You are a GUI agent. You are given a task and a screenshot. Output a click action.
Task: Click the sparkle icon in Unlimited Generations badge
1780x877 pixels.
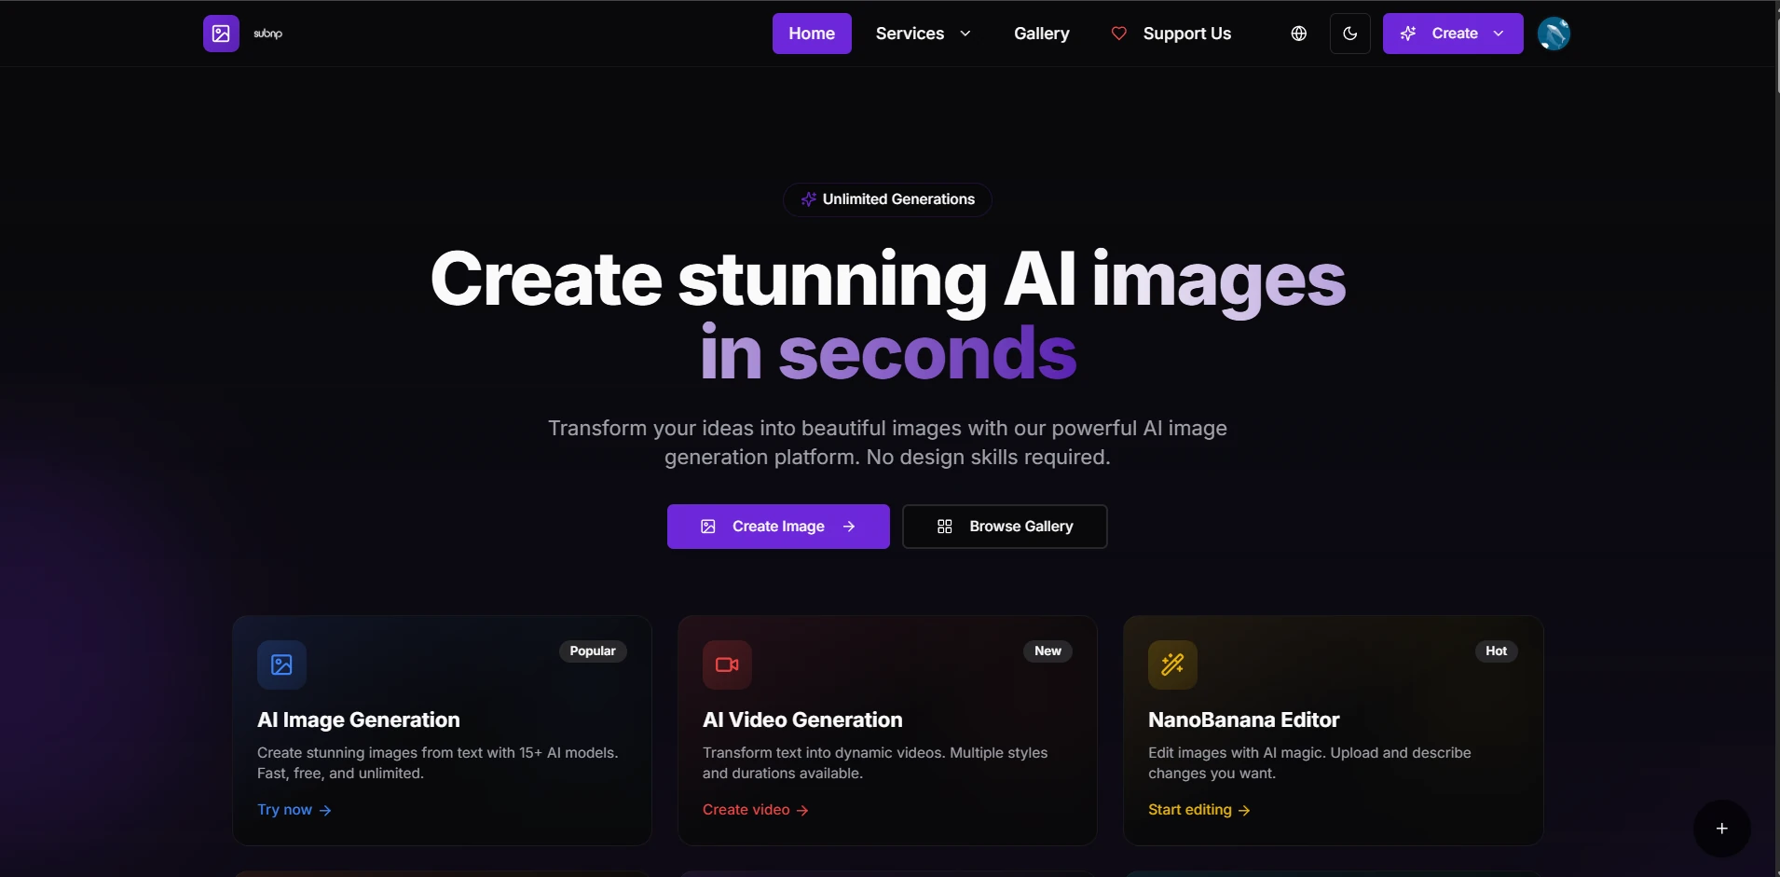coord(808,199)
